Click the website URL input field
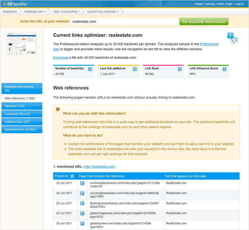Image resolution: width=249 pixels, height=230 pixels. click(124, 21)
